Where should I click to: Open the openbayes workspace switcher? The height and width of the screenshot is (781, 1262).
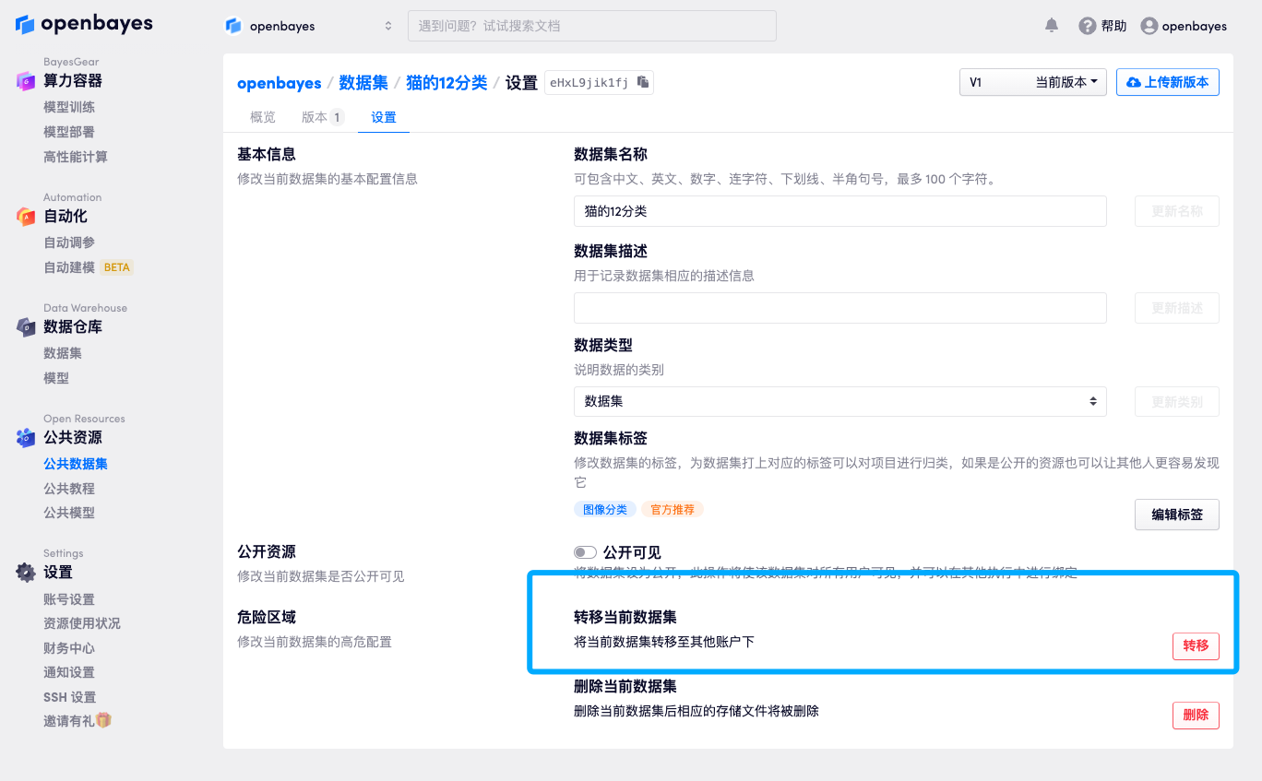(x=309, y=26)
